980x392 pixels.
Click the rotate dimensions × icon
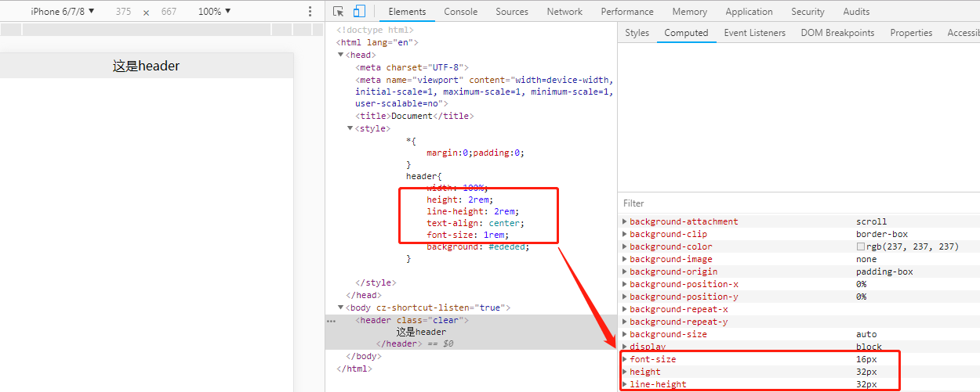146,13
